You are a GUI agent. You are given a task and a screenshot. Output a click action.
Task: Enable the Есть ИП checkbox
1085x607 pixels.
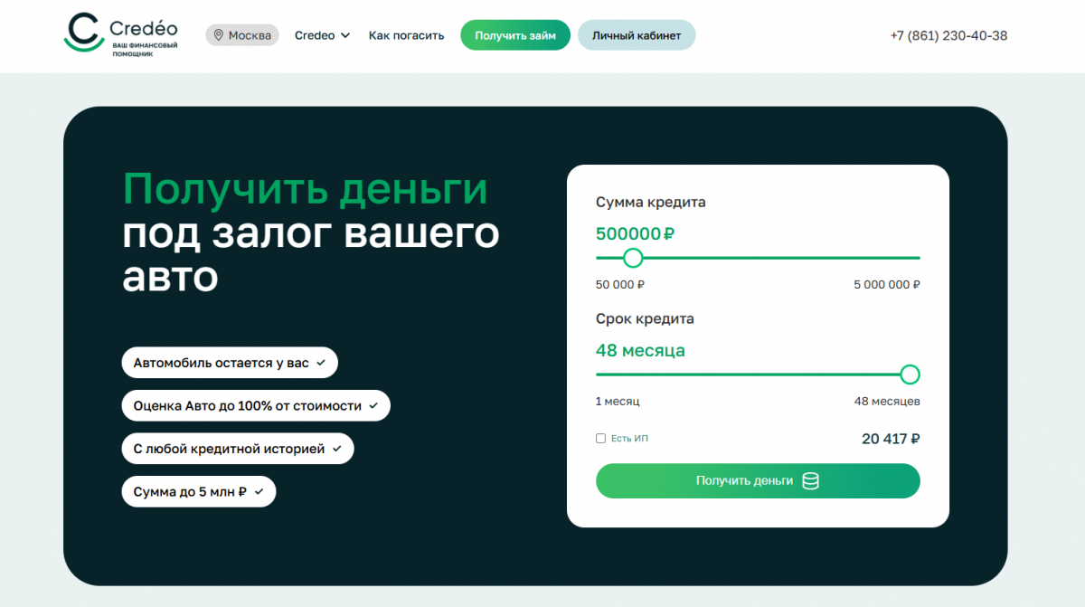600,439
